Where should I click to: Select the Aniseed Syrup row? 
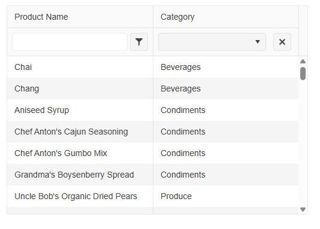(153, 110)
